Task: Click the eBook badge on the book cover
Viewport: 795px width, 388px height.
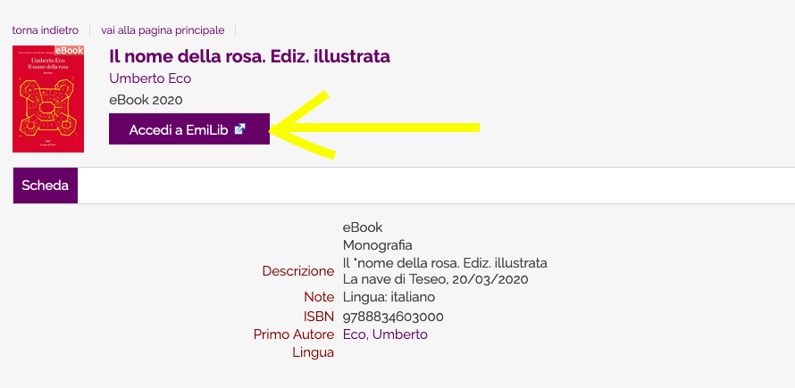Action: click(x=69, y=50)
